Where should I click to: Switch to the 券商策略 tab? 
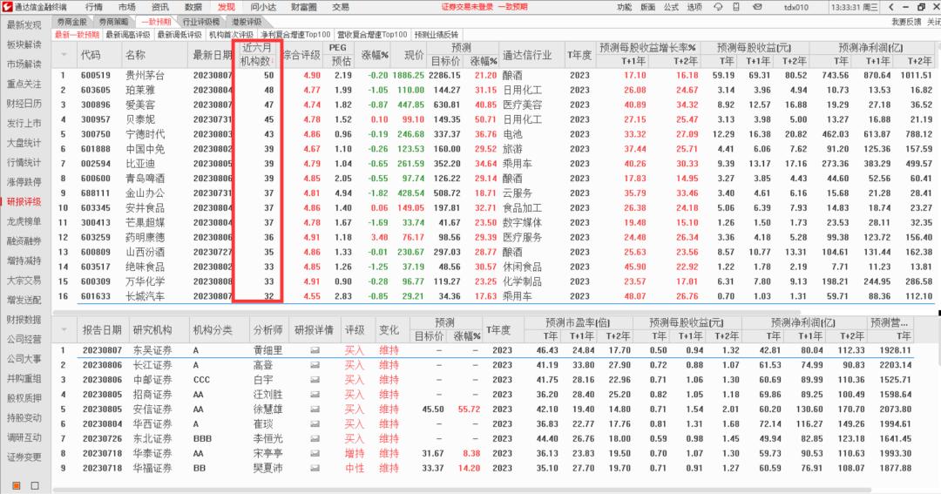click(x=113, y=22)
